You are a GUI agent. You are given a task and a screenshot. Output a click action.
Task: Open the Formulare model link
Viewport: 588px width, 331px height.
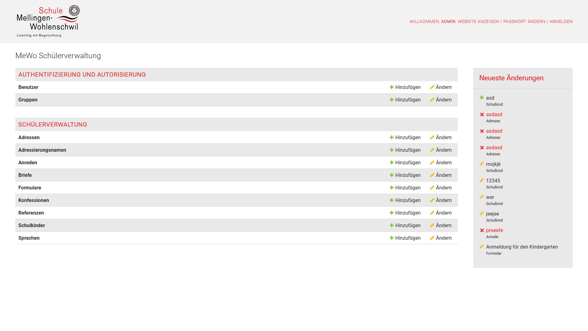(30, 188)
